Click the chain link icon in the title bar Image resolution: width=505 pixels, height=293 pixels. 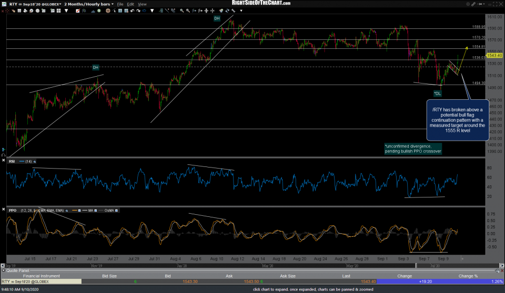pos(473,4)
